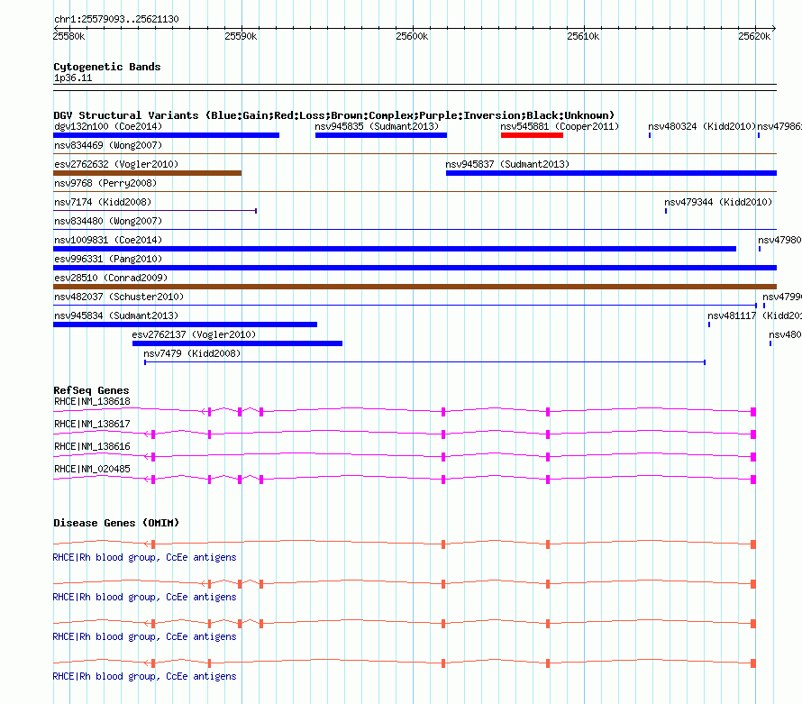Select the DGV Structural Variants track title
The width and height of the screenshot is (802, 704).
coord(334,115)
